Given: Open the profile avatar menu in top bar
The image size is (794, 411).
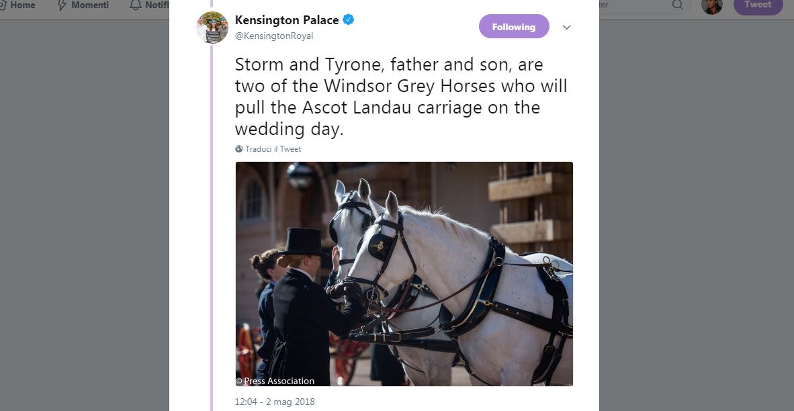Looking at the screenshot, I should (711, 5).
